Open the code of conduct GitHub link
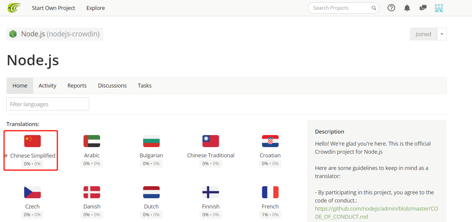Screen dimensions: 472x222 click(x=377, y=212)
